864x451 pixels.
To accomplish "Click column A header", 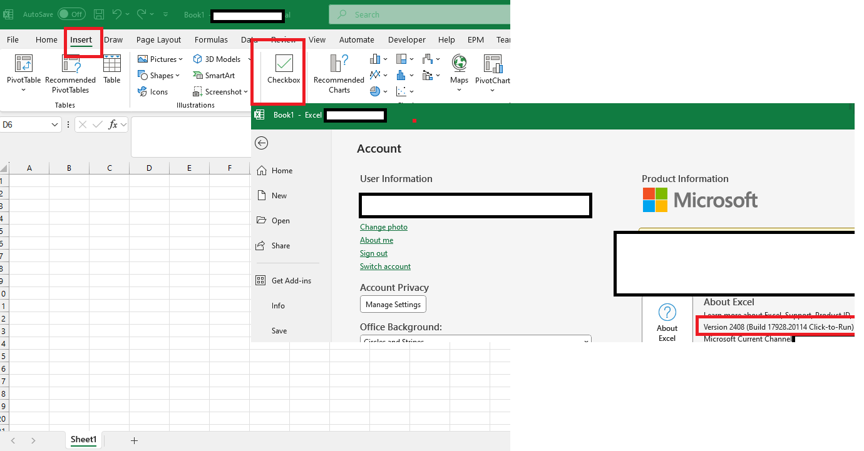I will [x=29, y=168].
